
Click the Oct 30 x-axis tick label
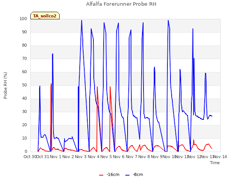(x=30, y=157)
